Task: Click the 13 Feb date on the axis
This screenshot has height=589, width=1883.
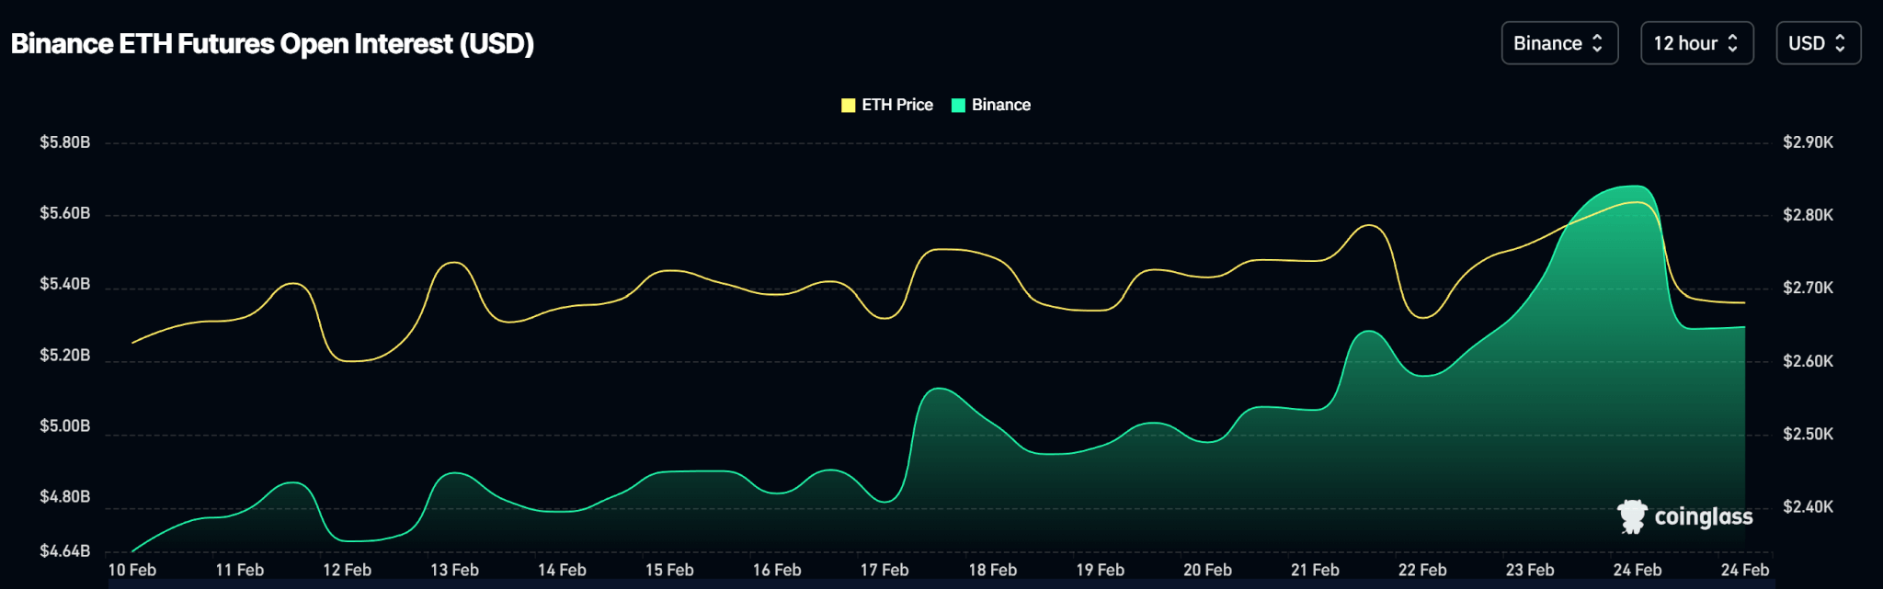Action: [x=454, y=570]
